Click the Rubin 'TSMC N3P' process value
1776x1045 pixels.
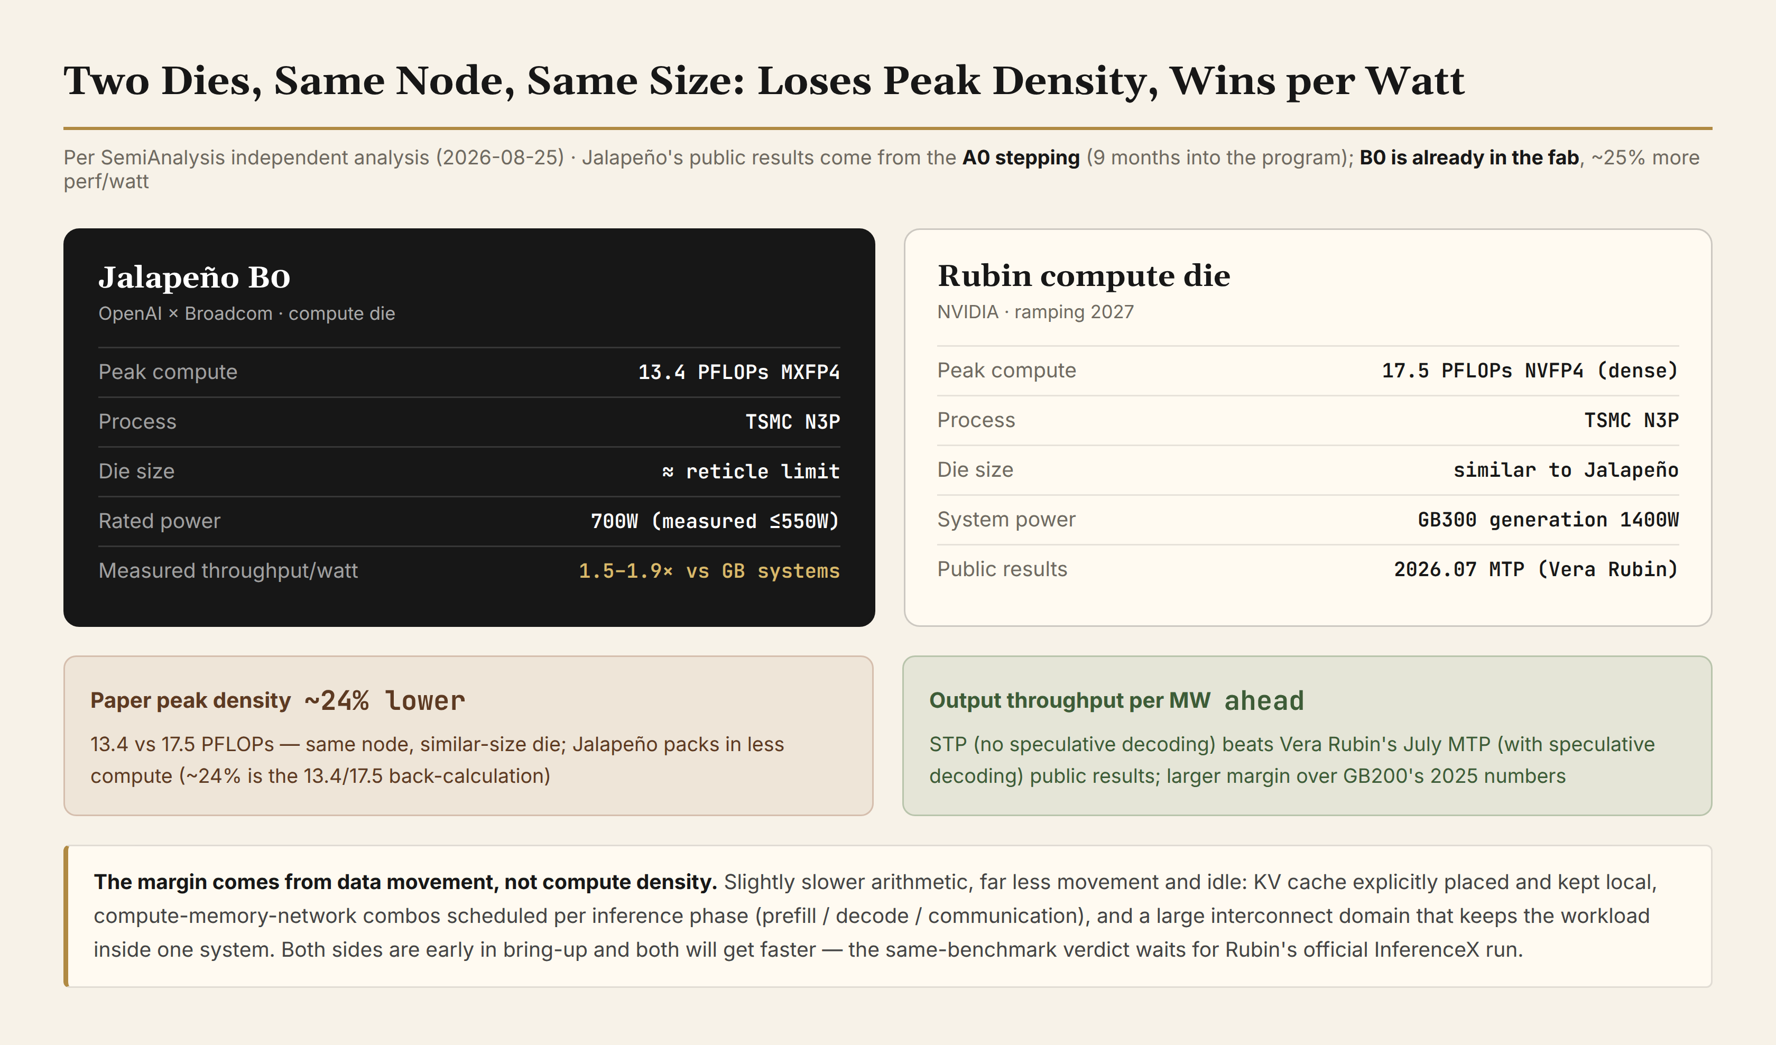(1631, 420)
